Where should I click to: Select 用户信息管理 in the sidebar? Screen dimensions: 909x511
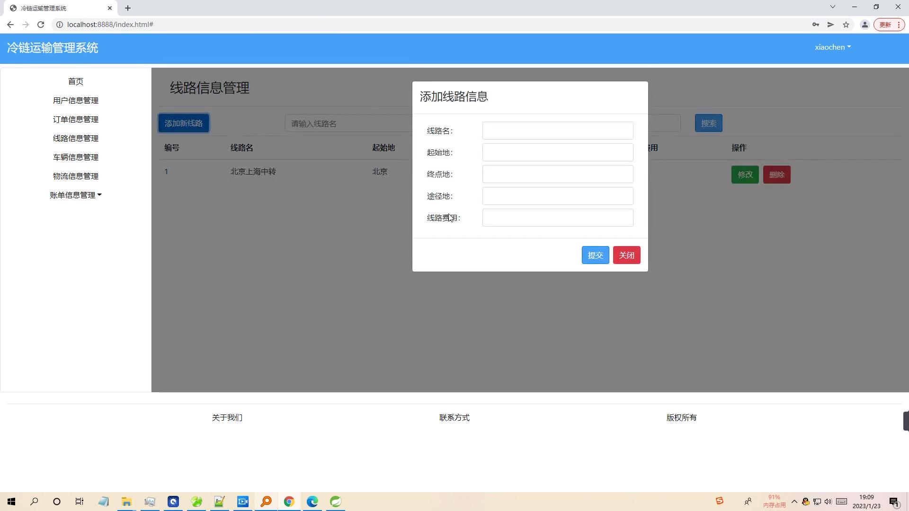point(76,100)
